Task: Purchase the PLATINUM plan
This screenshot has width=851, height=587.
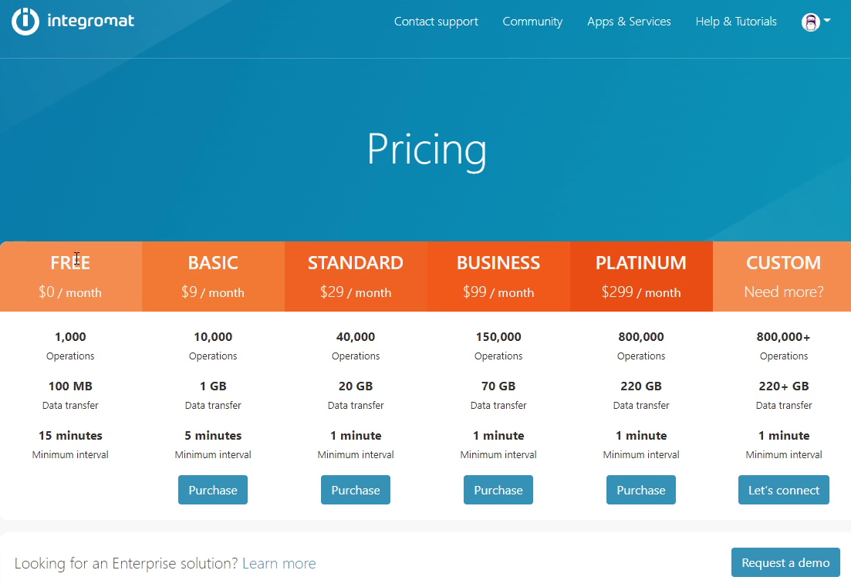Action: point(640,490)
